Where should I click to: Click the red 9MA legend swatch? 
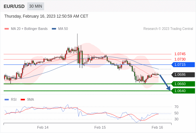23,100
